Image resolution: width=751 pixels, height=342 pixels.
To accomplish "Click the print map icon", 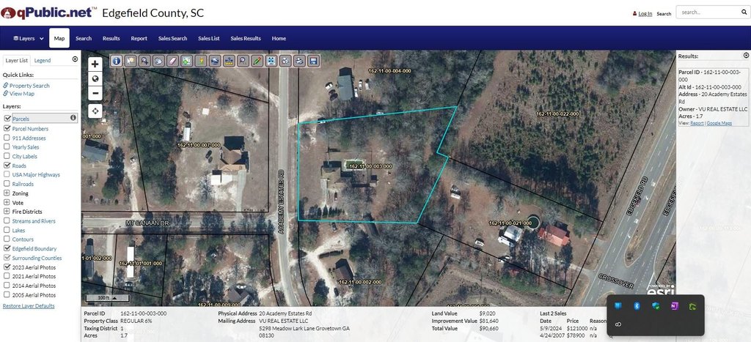I will click(x=299, y=61).
